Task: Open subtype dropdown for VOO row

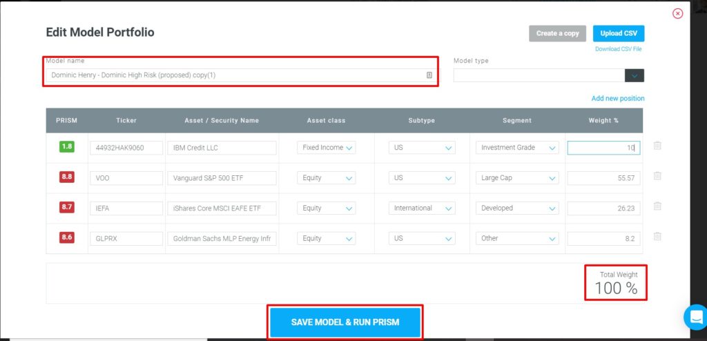Action: [422, 177]
